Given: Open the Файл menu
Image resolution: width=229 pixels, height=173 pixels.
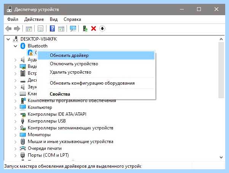Looking at the screenshot, I should 13,19.
